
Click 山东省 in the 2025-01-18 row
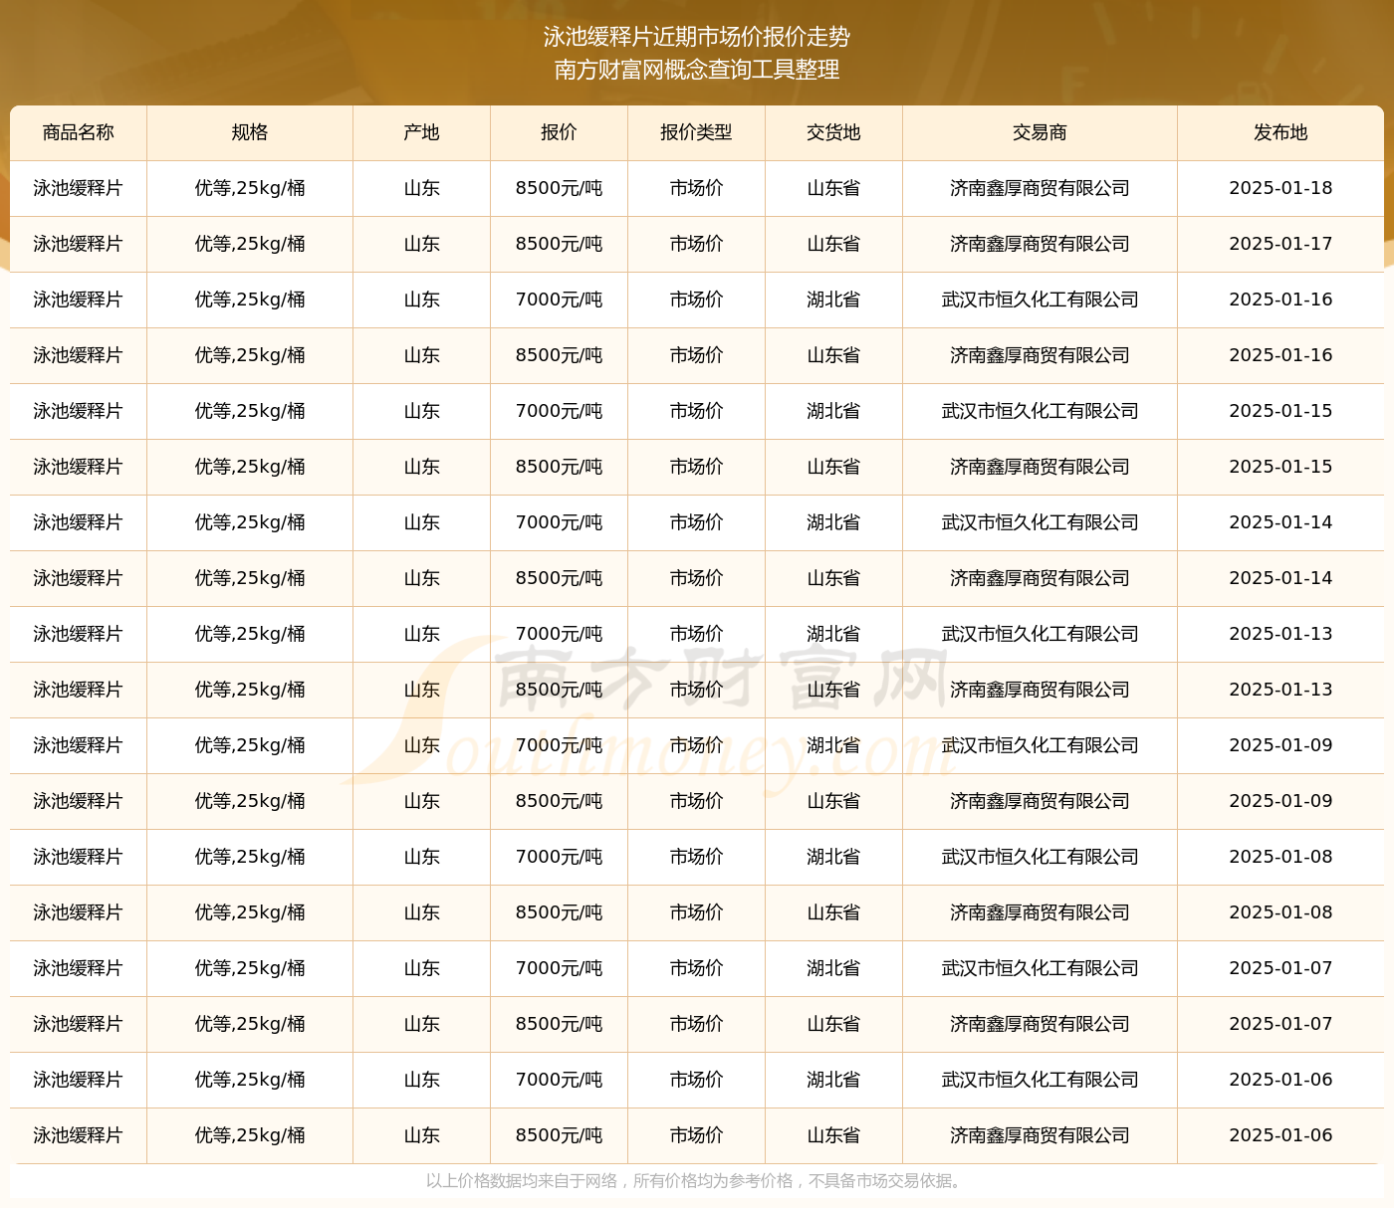click(833, 188)
